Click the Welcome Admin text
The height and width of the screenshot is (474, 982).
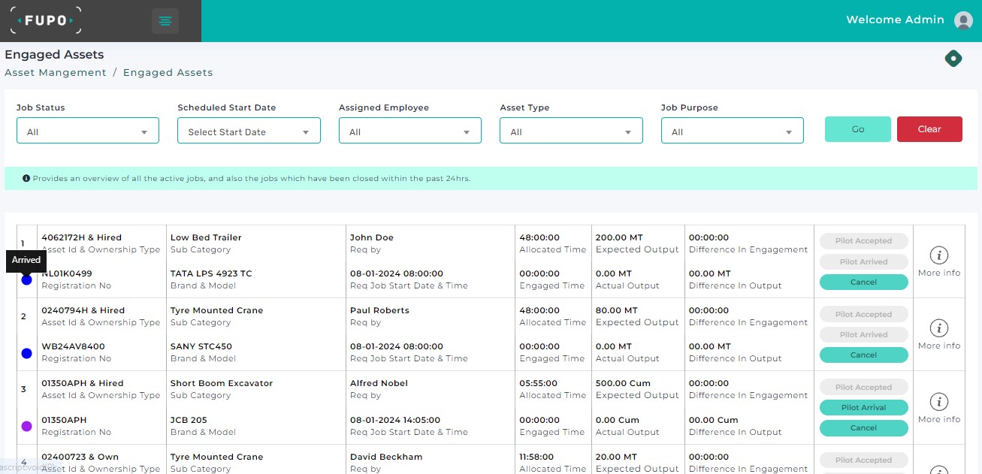tap(895, 20)
